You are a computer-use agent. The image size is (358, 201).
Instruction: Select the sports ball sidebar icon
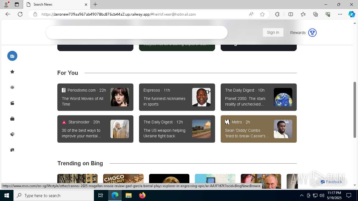point(12,134)
